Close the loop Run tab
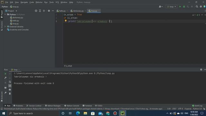Screen dimensions: 206x116 (19, 70)
